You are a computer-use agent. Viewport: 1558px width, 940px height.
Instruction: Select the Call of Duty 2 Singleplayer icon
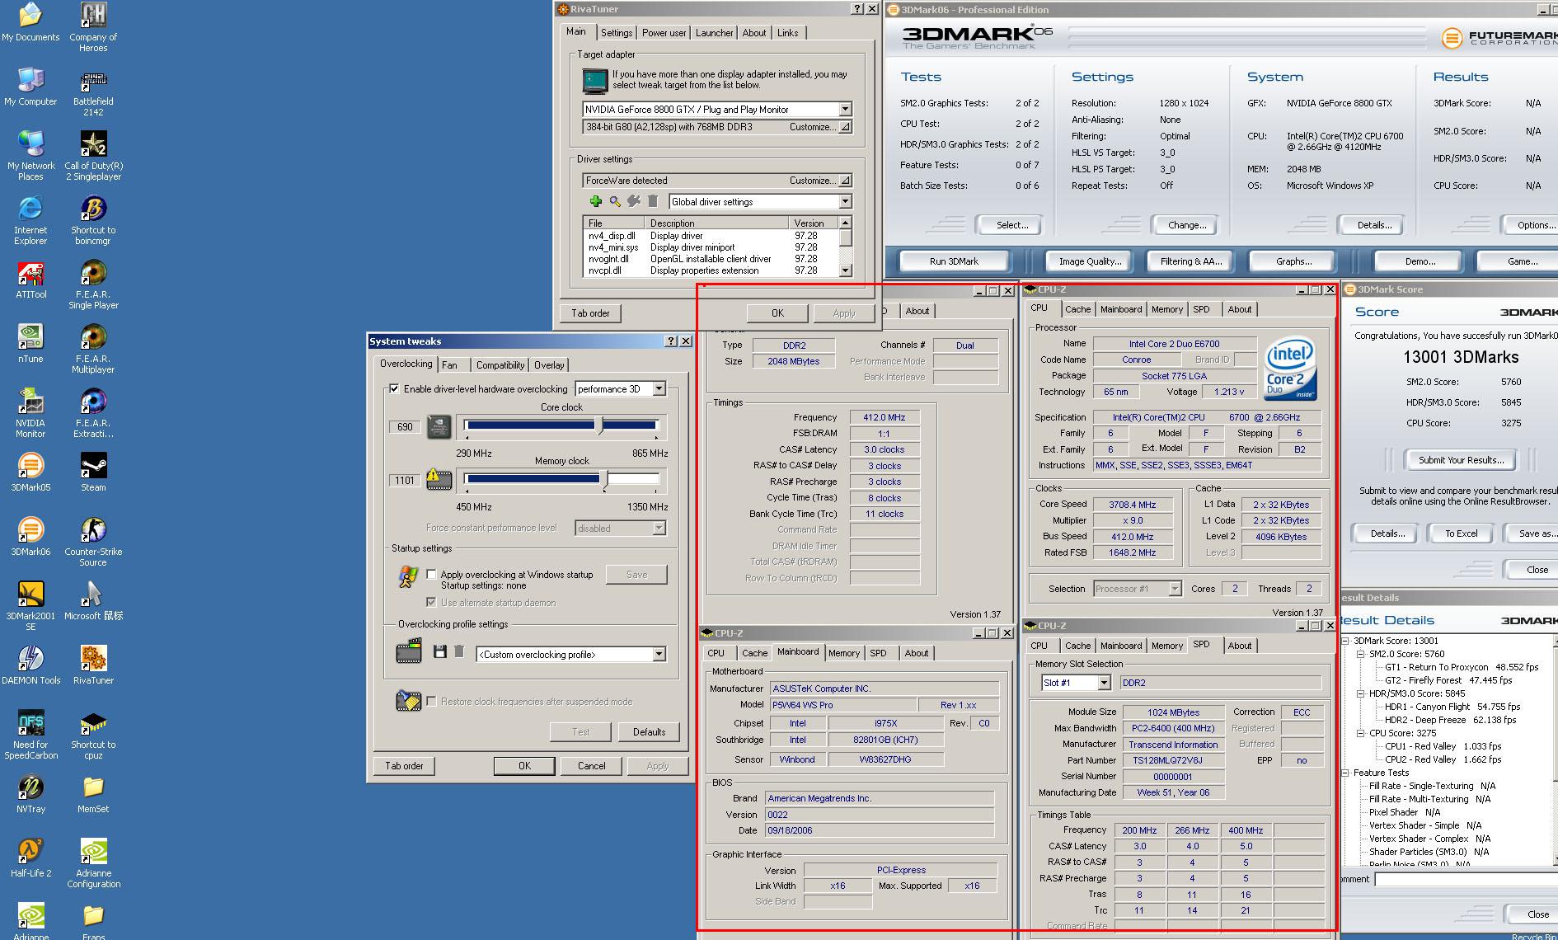(x=93, y=156)
